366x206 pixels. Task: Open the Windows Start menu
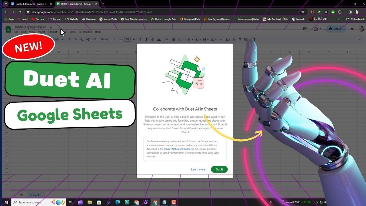coord(6,202)
